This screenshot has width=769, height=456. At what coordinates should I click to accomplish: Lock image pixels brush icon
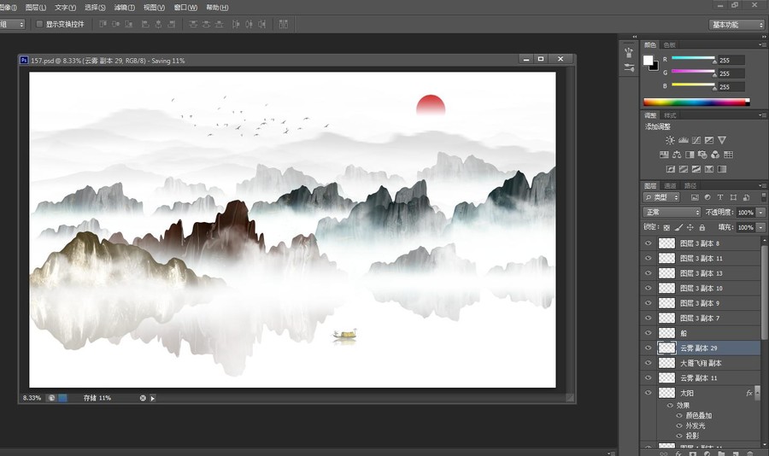678,227
